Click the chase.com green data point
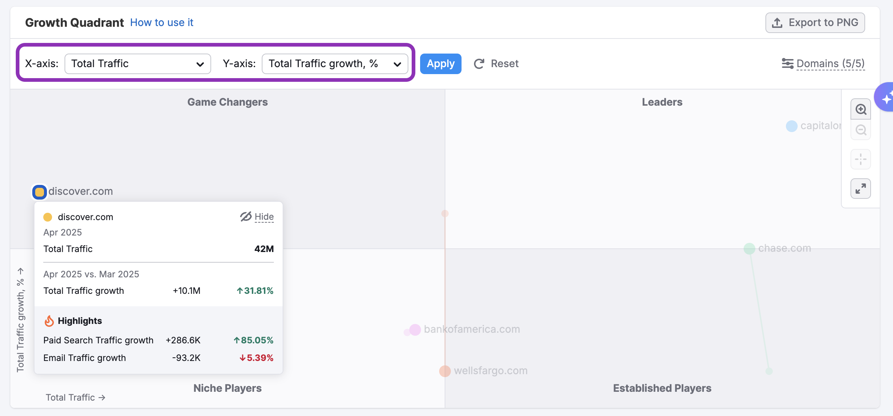The height and width of the screenshot is (416, 893). point(749,248)
